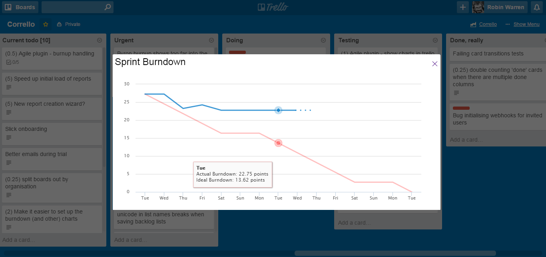The image size is (546, 257).
Task: Click Current todo [10] list title
Action: point(26,40)
